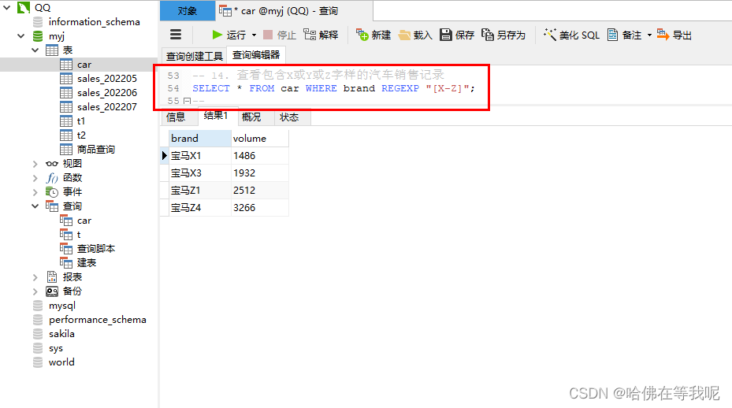Choose Save As (另存为)

[x=503, y=35]
